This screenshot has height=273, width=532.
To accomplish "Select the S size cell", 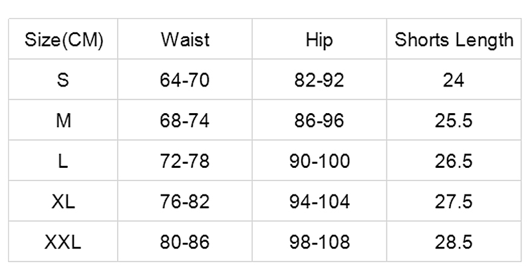I will tap(63, 81).
